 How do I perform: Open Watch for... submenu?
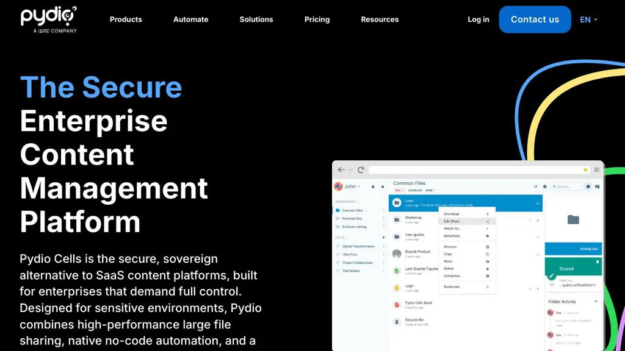[467, 229]
